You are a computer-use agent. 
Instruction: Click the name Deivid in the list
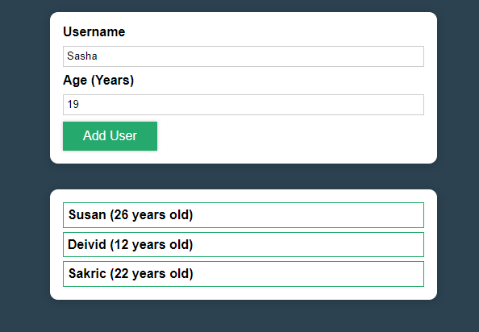pos(87,244)
